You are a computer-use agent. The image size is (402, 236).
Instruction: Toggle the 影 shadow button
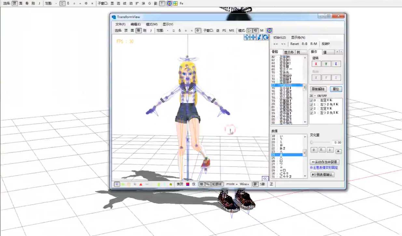pyautogui.click(x=256, y=184)
